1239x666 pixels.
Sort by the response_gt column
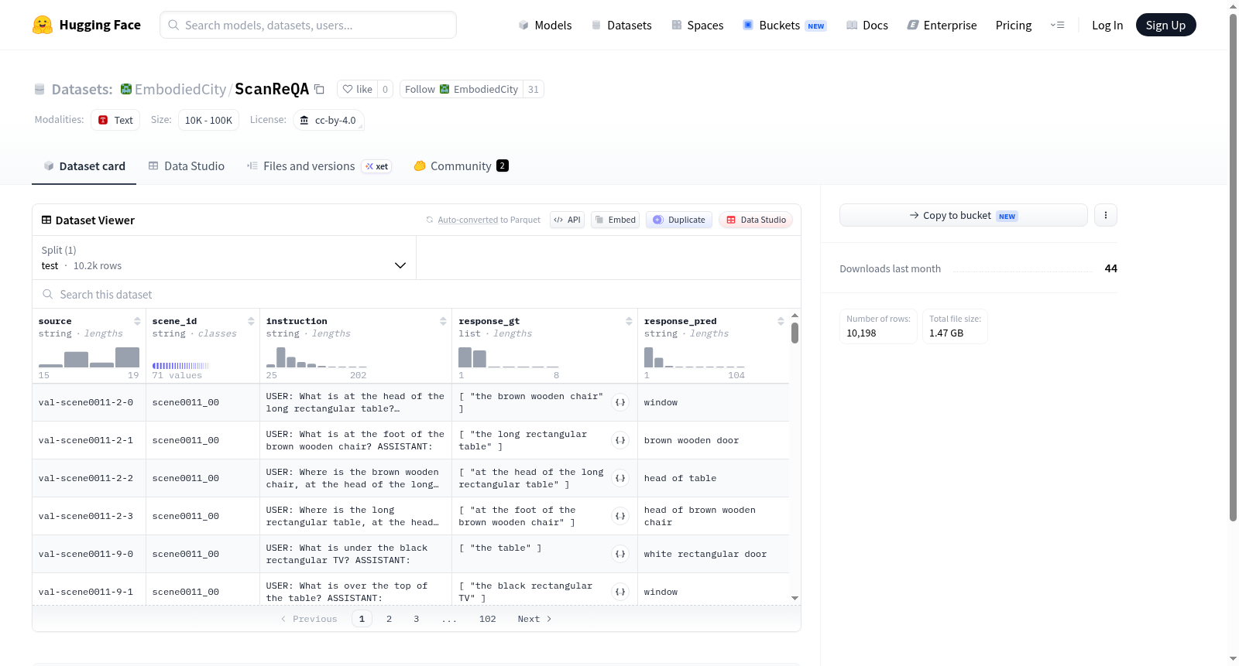pos(629,321)
